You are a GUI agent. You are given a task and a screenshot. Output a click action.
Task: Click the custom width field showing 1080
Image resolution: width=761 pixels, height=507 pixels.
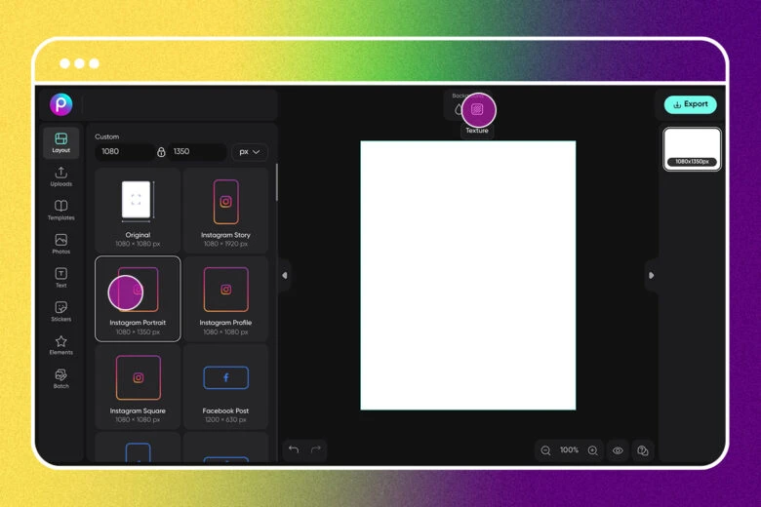[x=122, y=152]
